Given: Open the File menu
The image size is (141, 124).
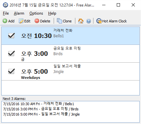Looking at the screenshot, I should (6, 13).
